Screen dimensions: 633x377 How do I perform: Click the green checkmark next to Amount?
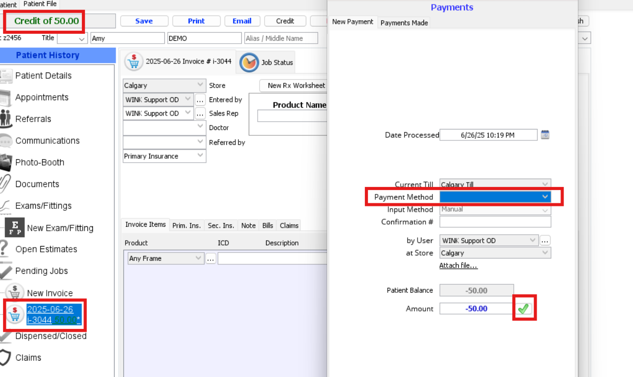point(523,309)
